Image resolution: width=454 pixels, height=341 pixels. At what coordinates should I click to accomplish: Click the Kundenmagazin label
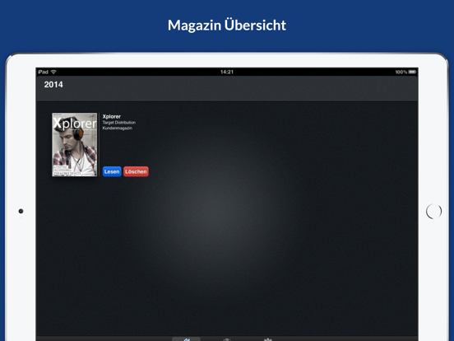[x=118, y=128]
